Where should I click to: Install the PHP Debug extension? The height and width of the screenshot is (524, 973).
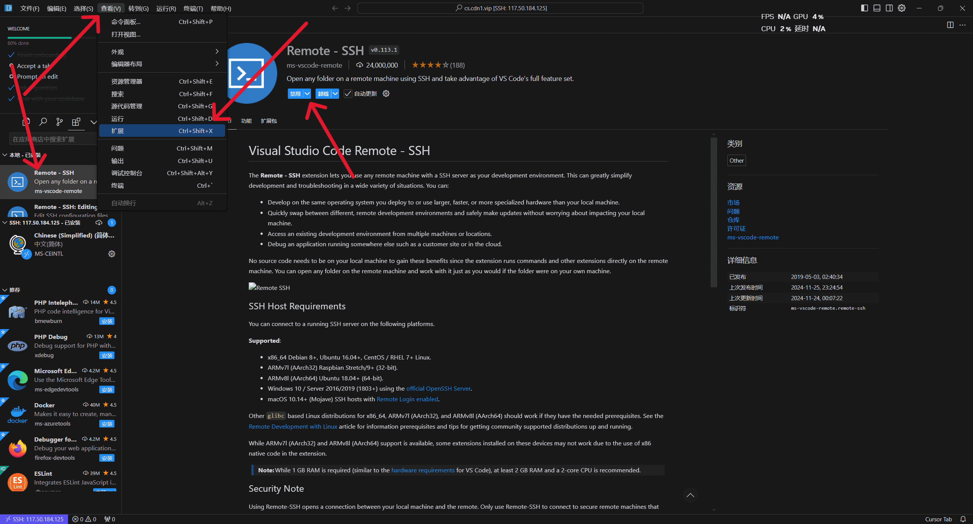pos(107,356)
